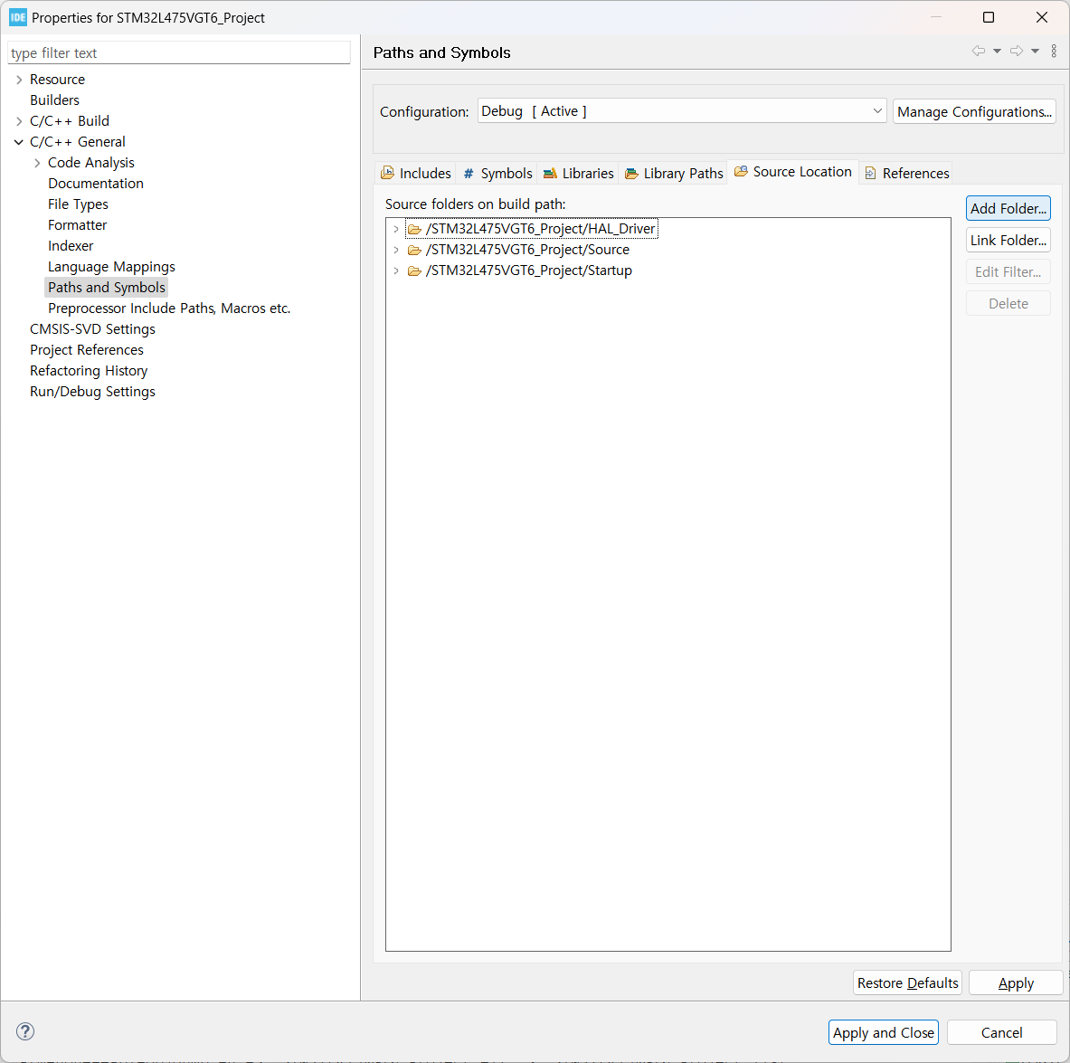1070x1063 pixels.
Task: Switch to the References tab
Action: 907,174
